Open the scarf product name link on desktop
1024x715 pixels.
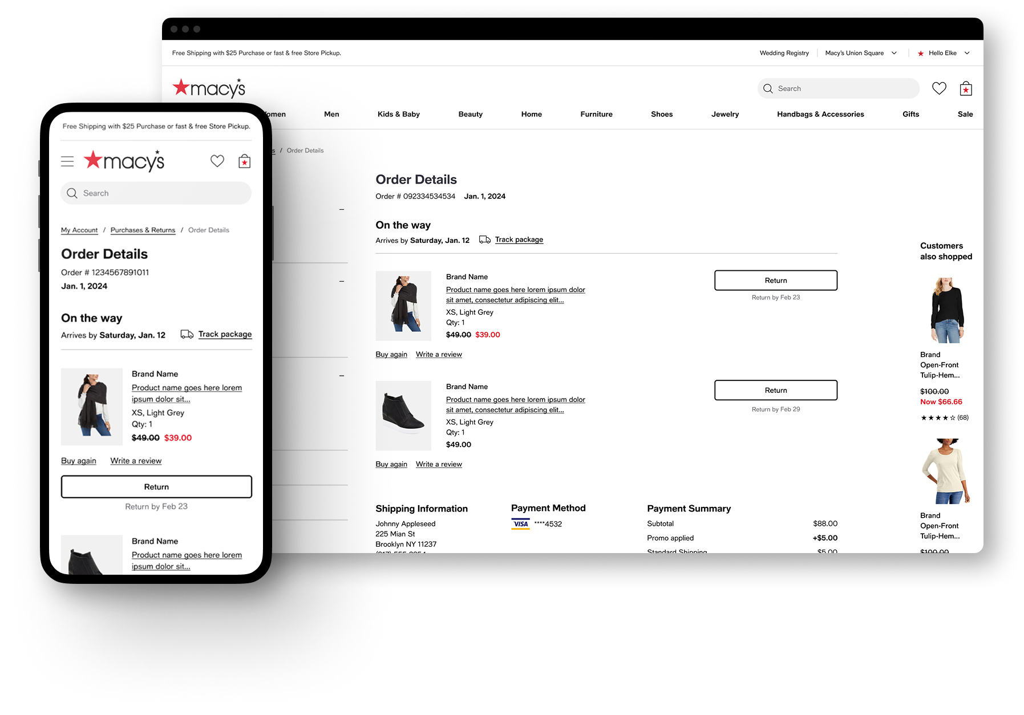(516, 295)
